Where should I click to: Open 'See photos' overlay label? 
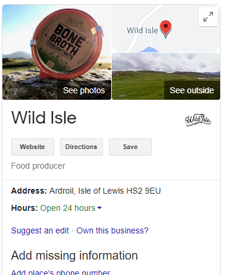[x=84, y=90]
